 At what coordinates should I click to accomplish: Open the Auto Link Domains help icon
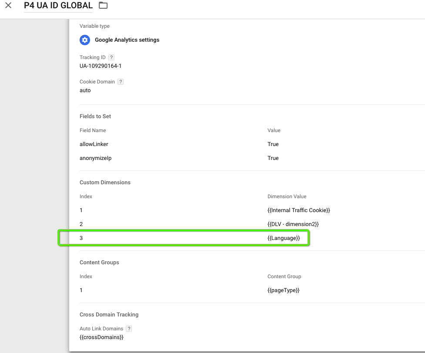129,329
